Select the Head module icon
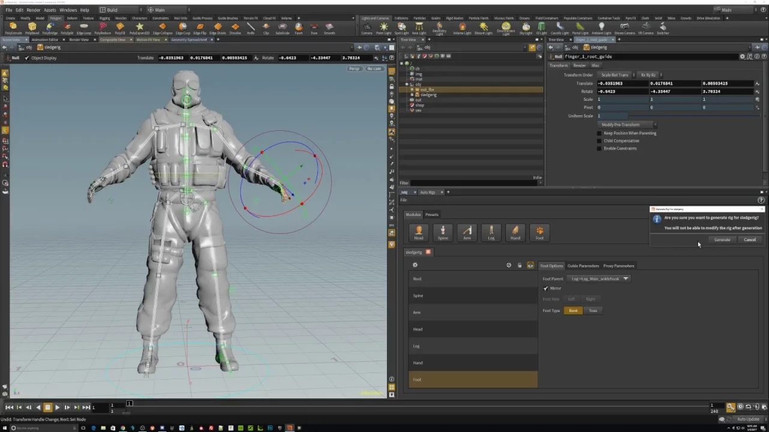Image resolution: width=769 pixels, height=432 pixels. pyautogui.click(x=419, y=232)
